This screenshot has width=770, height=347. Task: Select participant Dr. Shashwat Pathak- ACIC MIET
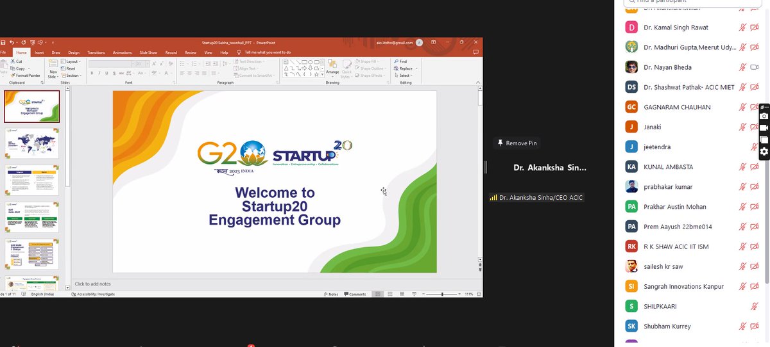click(692, 87)
